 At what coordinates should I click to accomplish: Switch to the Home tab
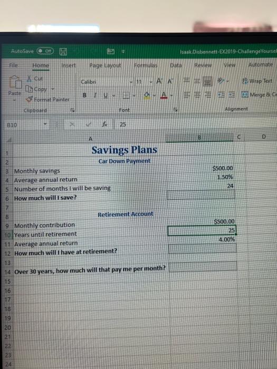41,65
